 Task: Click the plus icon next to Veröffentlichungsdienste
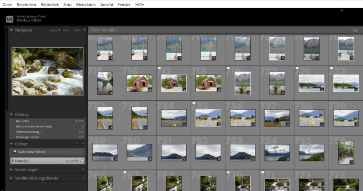click(83, 178)
